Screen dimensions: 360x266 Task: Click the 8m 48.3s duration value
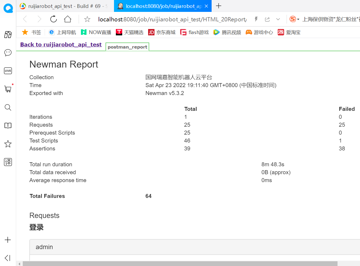point(273,164)
